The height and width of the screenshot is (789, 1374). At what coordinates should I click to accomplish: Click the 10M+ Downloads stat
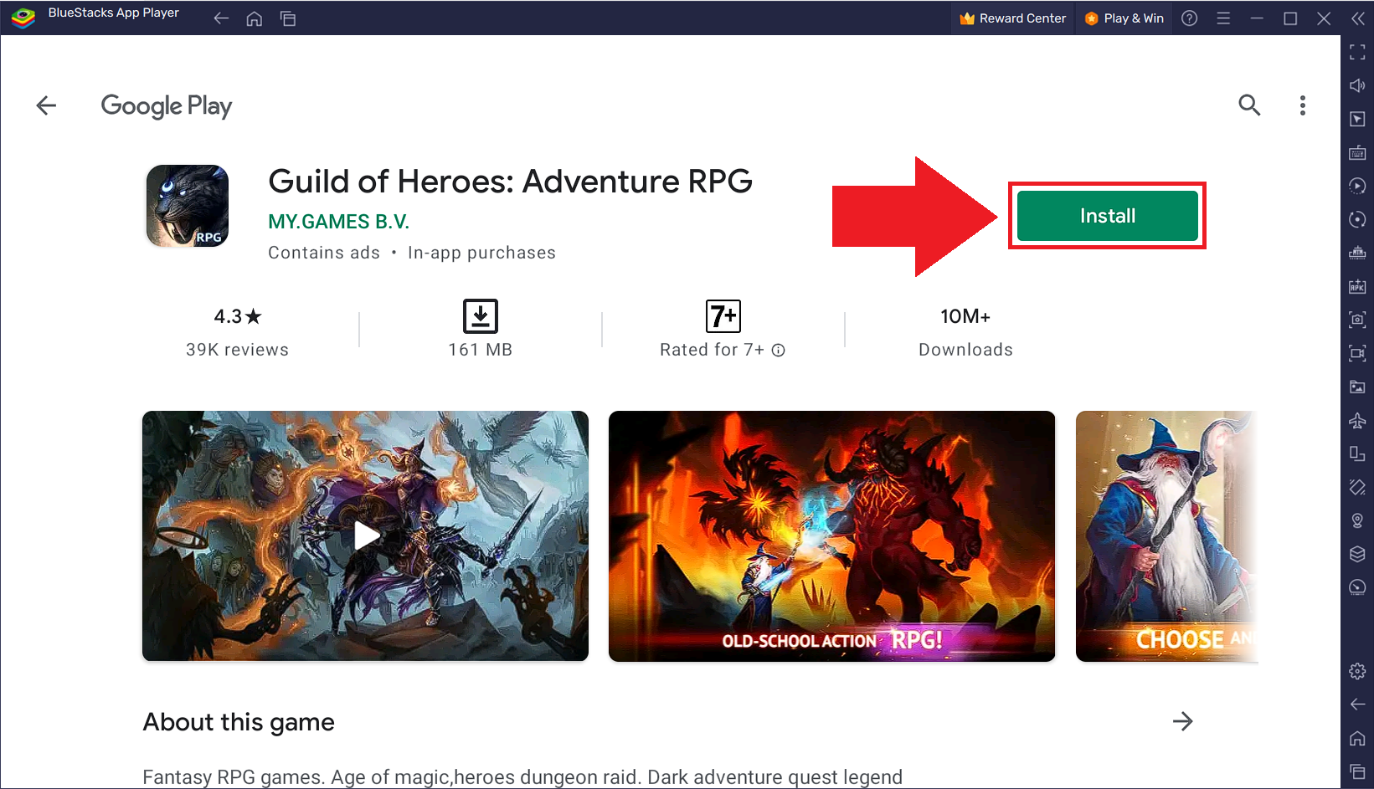965,332
